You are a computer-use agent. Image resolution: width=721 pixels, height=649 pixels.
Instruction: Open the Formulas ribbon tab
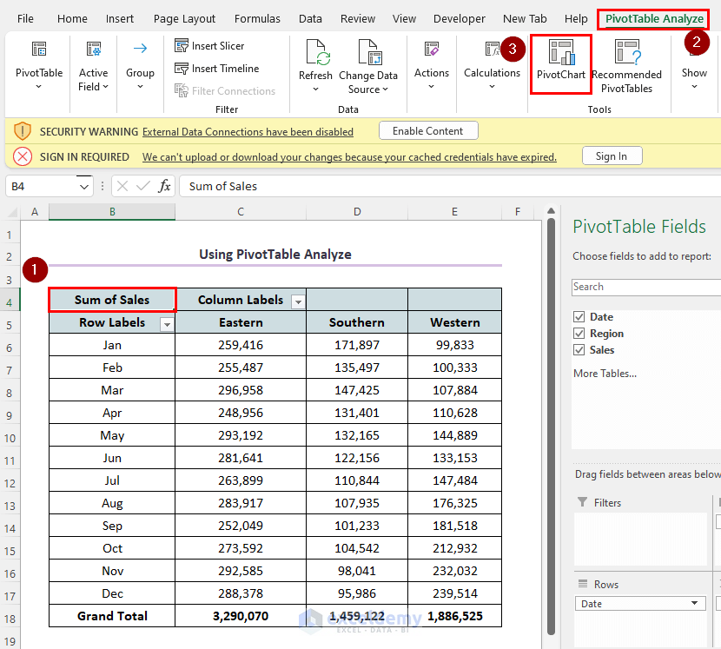(257, 18)
